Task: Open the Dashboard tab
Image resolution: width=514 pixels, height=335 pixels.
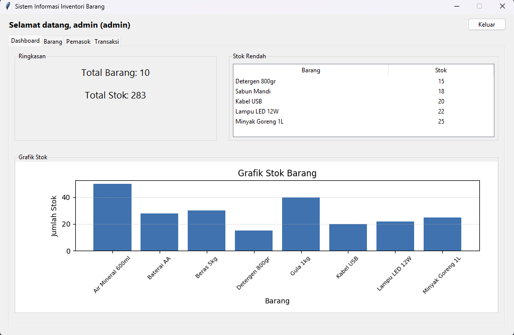Action: [x=25, y=41]
